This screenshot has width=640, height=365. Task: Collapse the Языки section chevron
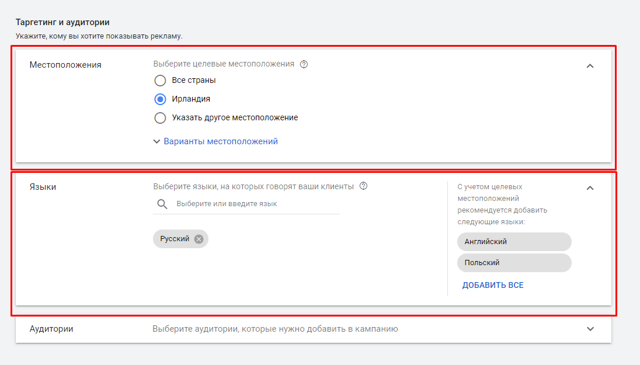pos(590,188)
